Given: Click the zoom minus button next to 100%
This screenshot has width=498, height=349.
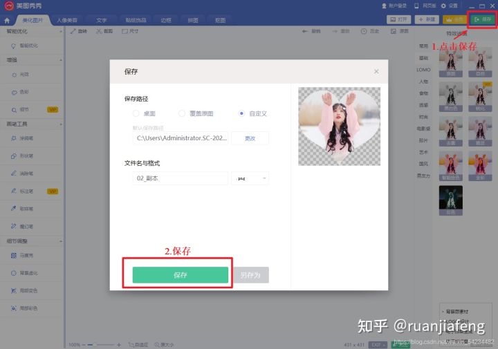Looking at the screenshot, I should [84, 345].
